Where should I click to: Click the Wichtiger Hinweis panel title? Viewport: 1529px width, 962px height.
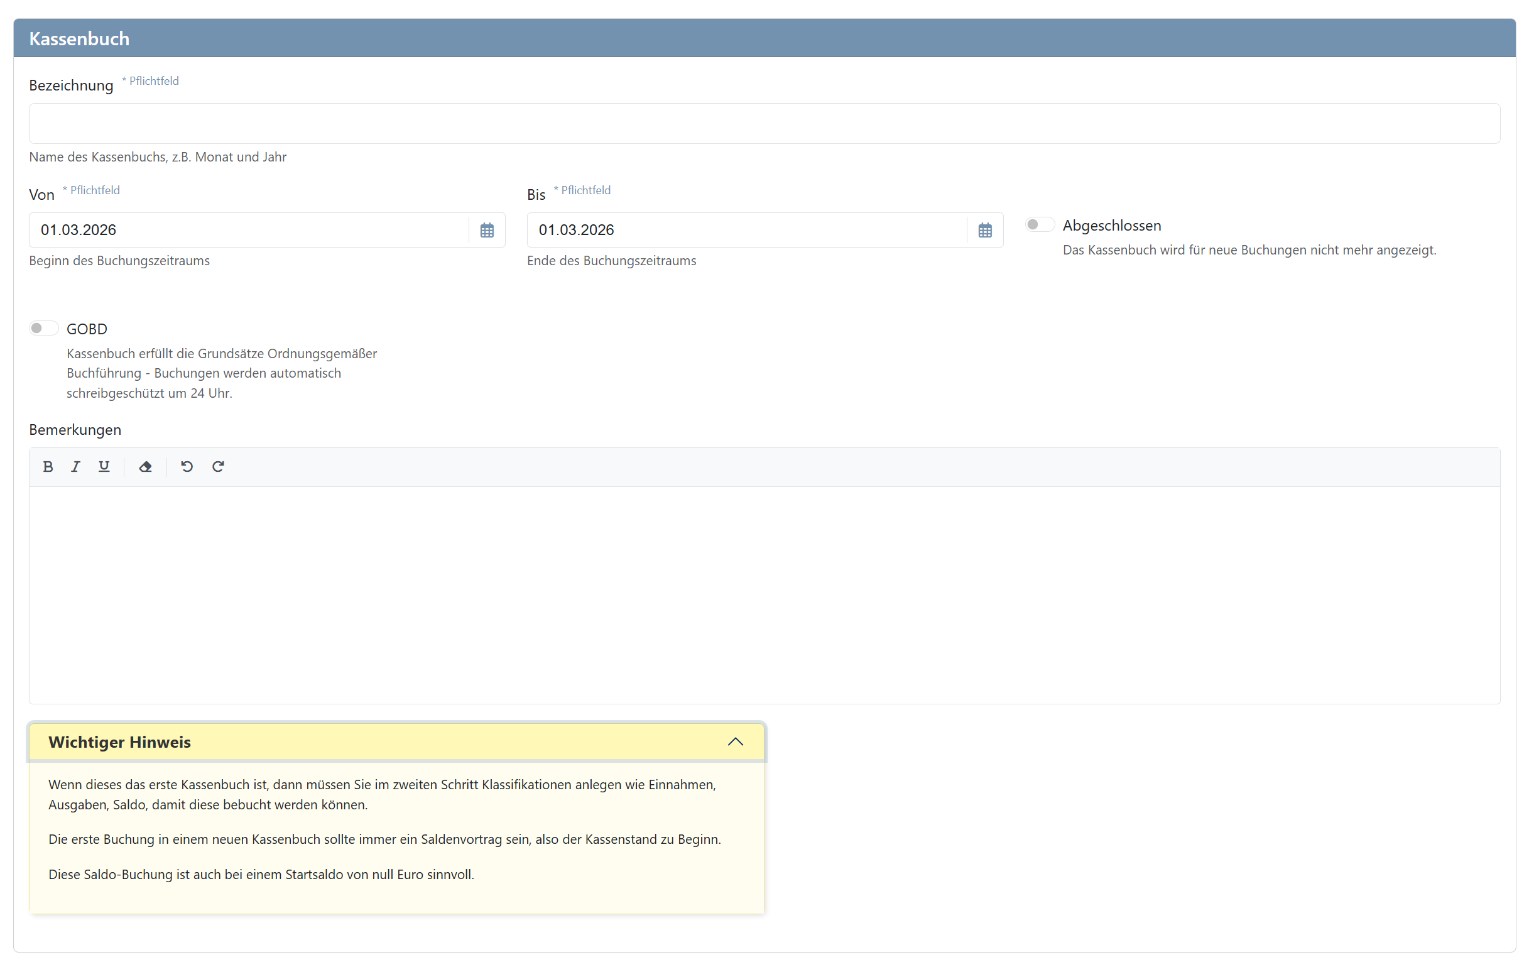[119, 741]
